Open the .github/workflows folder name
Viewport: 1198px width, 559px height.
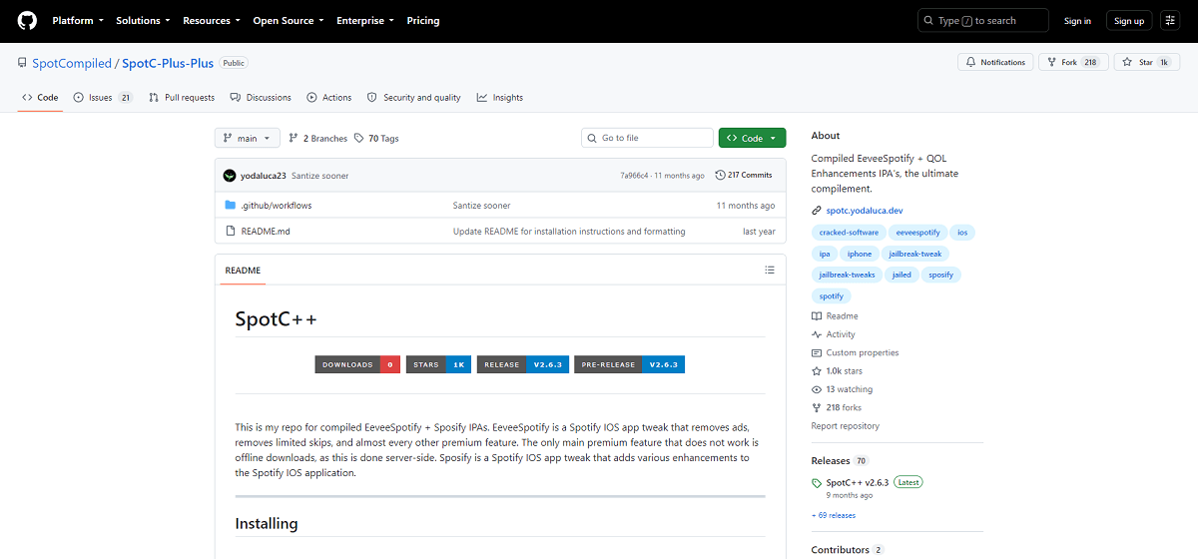pos(277,206)
